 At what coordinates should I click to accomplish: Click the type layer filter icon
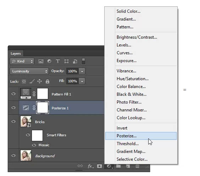(x=58, y=61)
